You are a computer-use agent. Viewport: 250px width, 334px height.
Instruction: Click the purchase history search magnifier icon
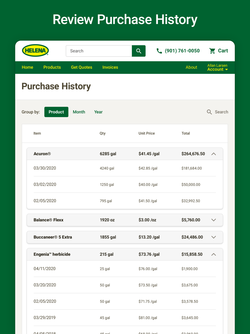(x=209, y=112)
